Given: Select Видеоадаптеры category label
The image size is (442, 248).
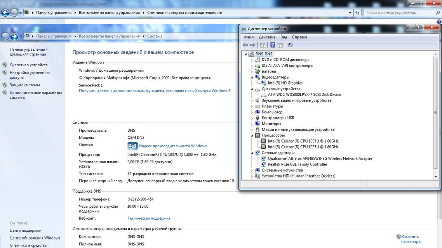Looking at the screenshot, I should (275, 77).
